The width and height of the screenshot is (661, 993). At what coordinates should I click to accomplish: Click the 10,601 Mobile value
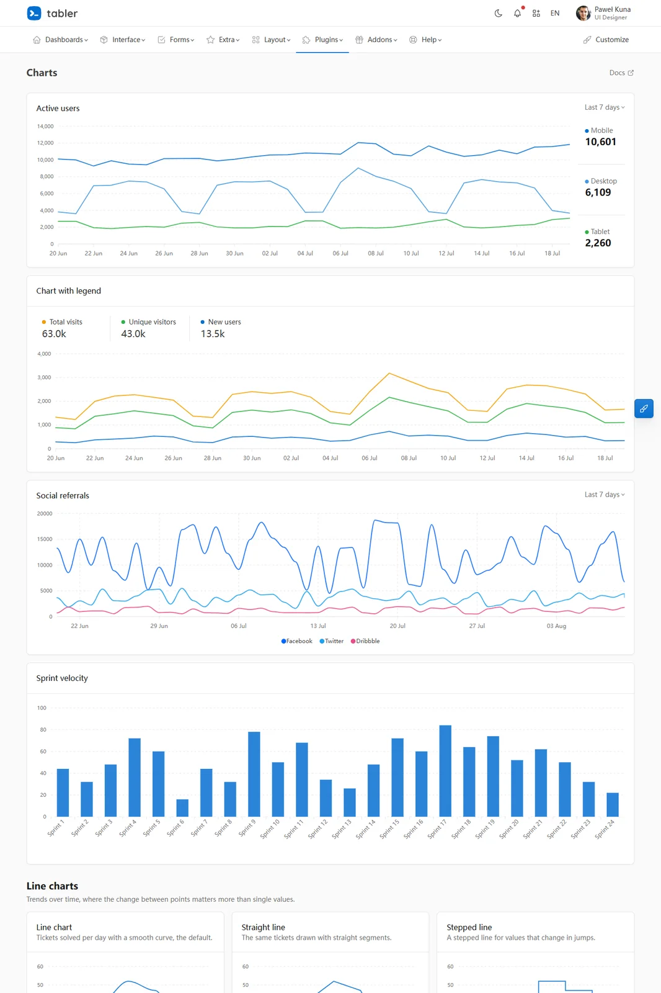(600, 142)
